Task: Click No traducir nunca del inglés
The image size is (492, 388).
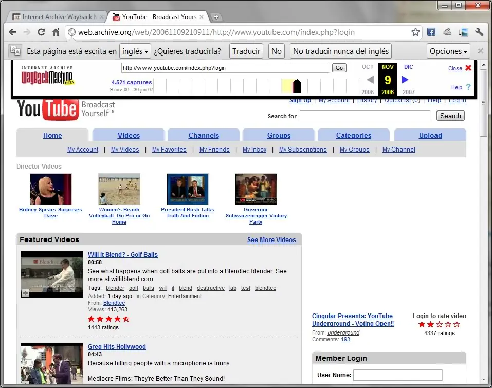Action: click(x=341, y=51)
